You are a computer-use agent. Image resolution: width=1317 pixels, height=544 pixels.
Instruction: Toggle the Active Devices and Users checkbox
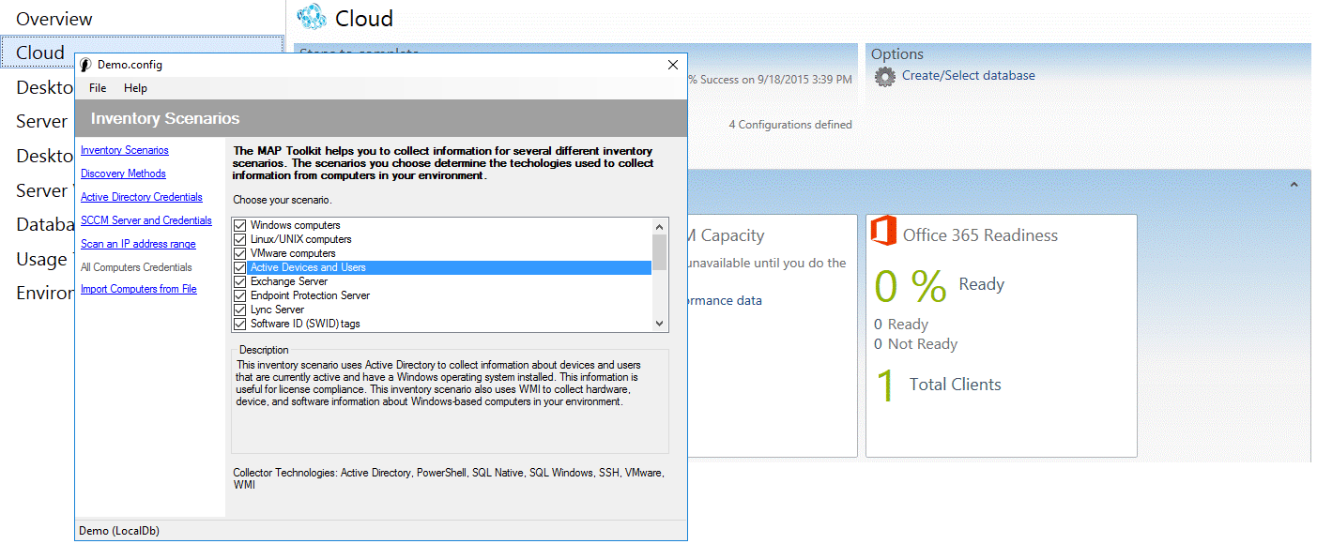click(240, 268)
